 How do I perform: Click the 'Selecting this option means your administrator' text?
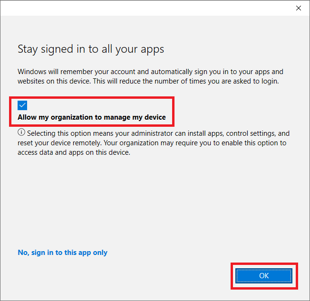(154, 143)
